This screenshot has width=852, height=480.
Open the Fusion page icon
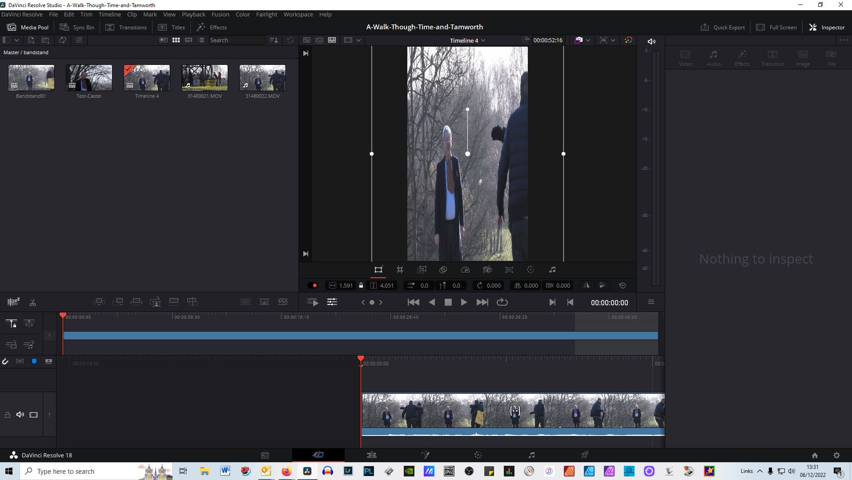coord(425,455)
